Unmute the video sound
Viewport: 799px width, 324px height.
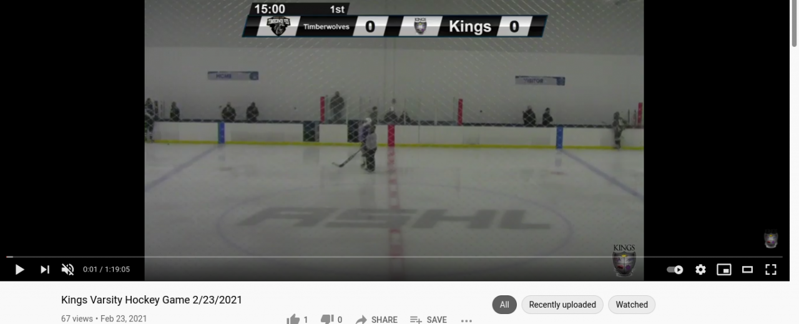click(x=67, y=270)
